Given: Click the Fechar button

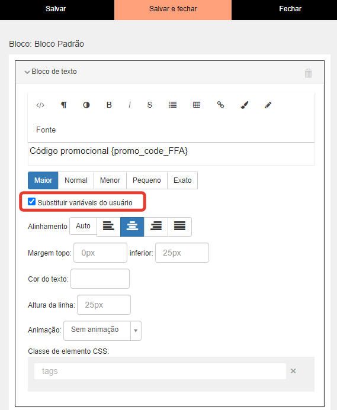Looking at the screenshot, I should (x=290, y=9).
